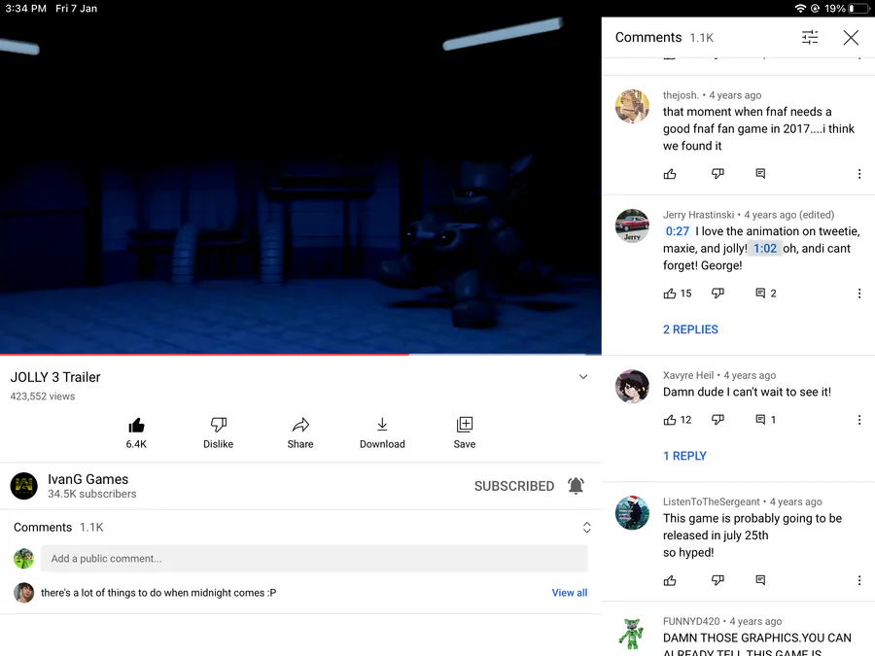Jump to timestamp 0:27 in comment

pyautogui.click(x=678, y=231)
